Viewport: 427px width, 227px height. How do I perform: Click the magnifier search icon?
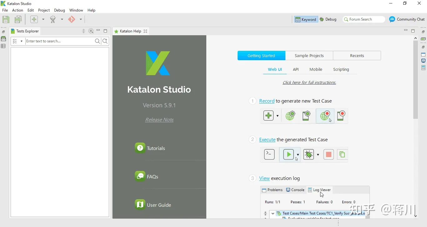(x=97, y=41)
